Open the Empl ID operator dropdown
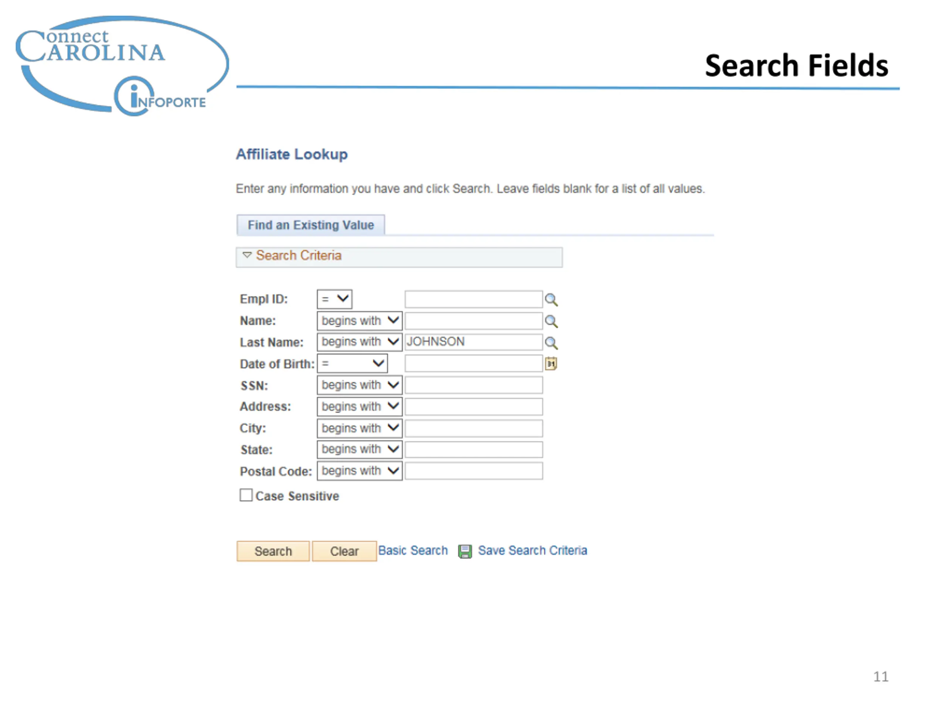This screenshot has width=946, height=709. click(334, 299)
